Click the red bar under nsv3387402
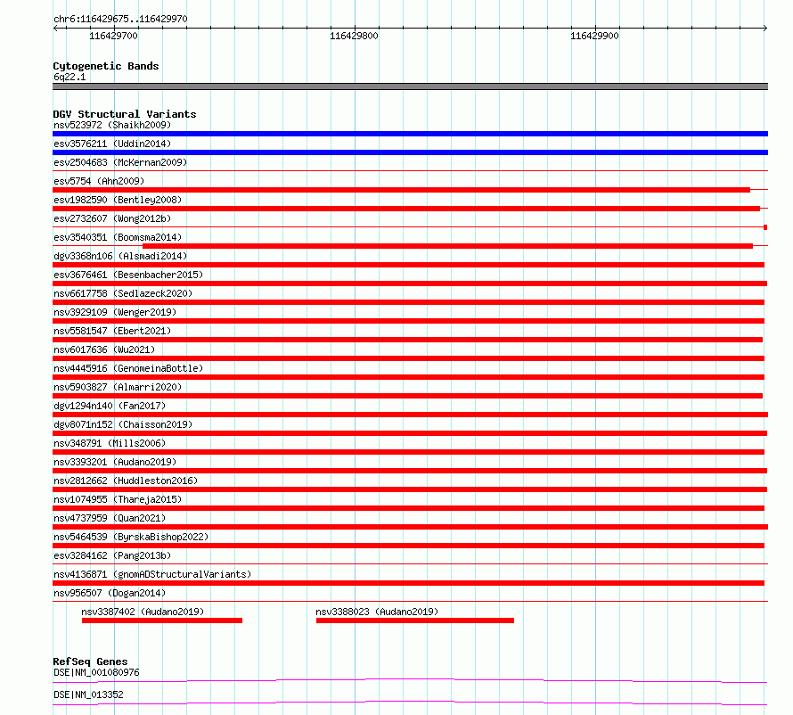This screenshot has height=715, width=793. tap(162, 620)
